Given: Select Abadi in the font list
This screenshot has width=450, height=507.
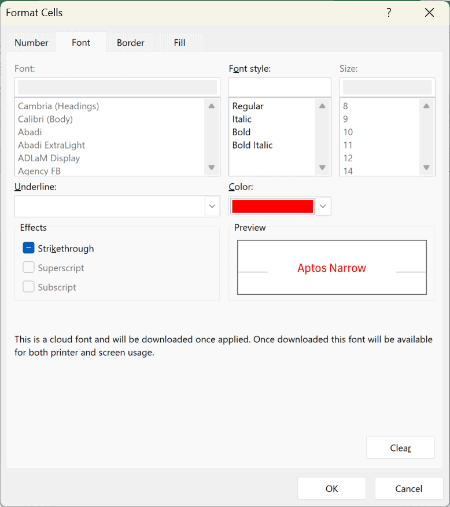Looking at the screenshot, I should (29, 132).
